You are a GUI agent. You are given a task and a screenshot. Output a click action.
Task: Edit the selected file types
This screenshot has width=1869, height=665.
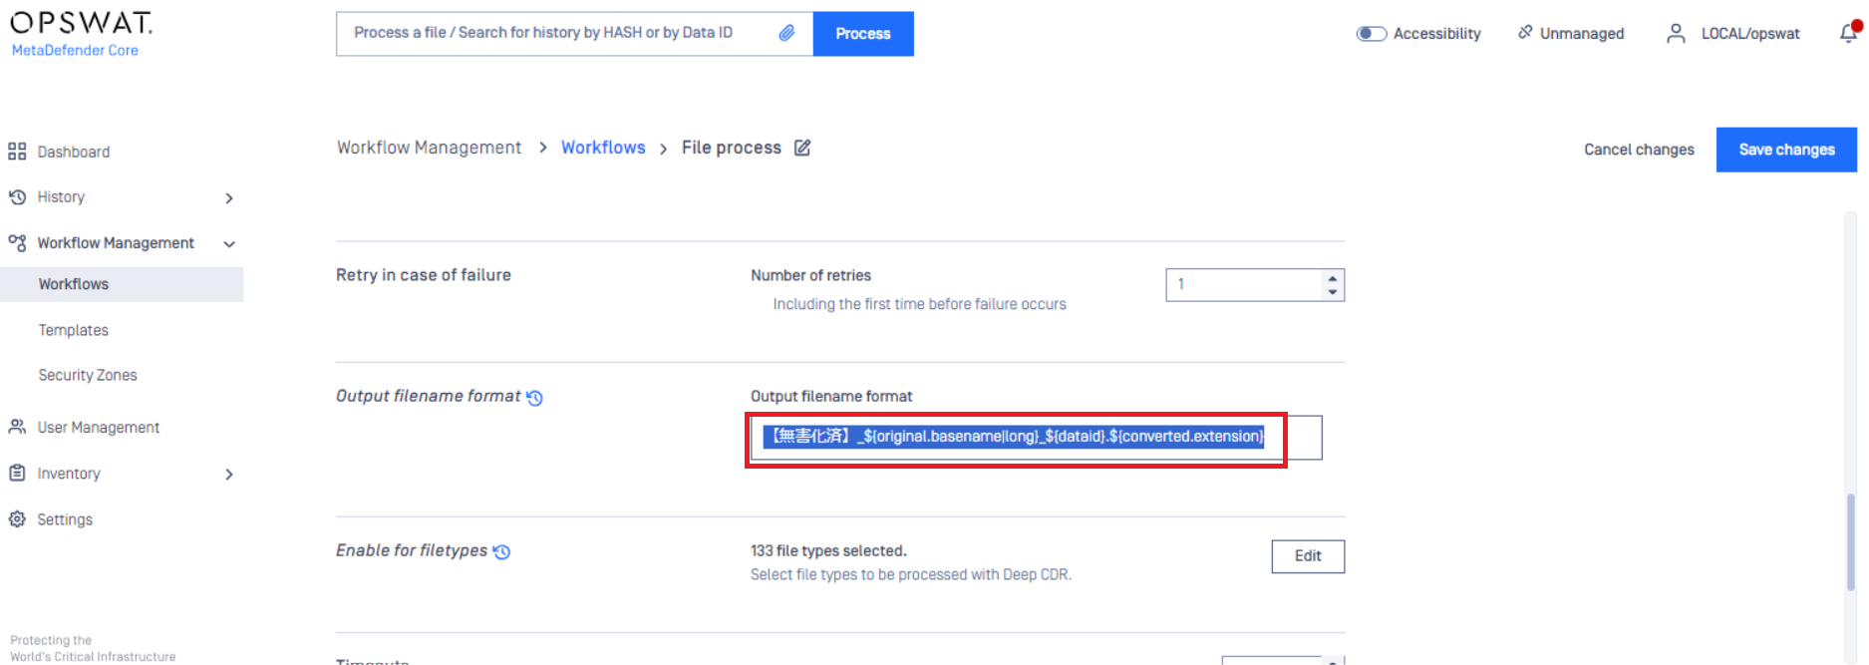point(1307,555)
